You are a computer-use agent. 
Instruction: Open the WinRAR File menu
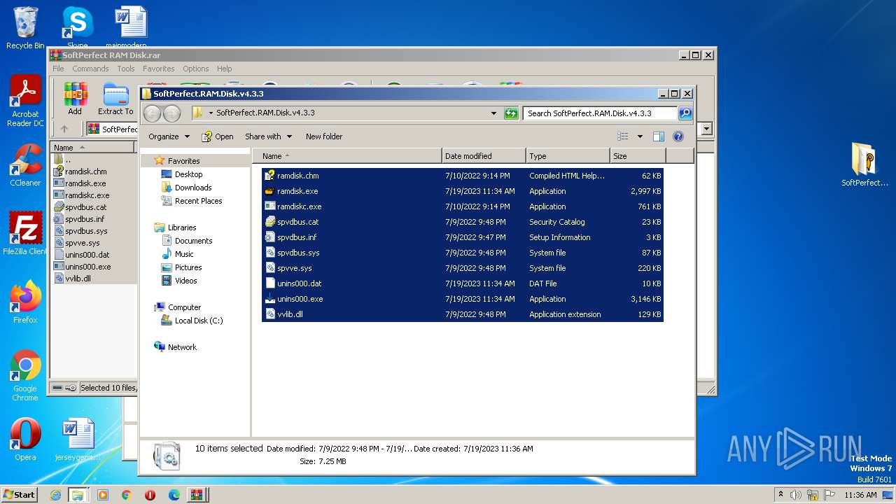(x=58, y=69)
